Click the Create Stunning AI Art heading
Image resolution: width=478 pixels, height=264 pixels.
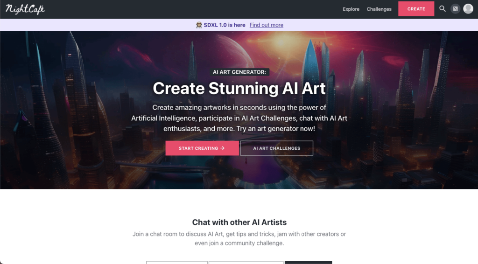tap(239, 88)
